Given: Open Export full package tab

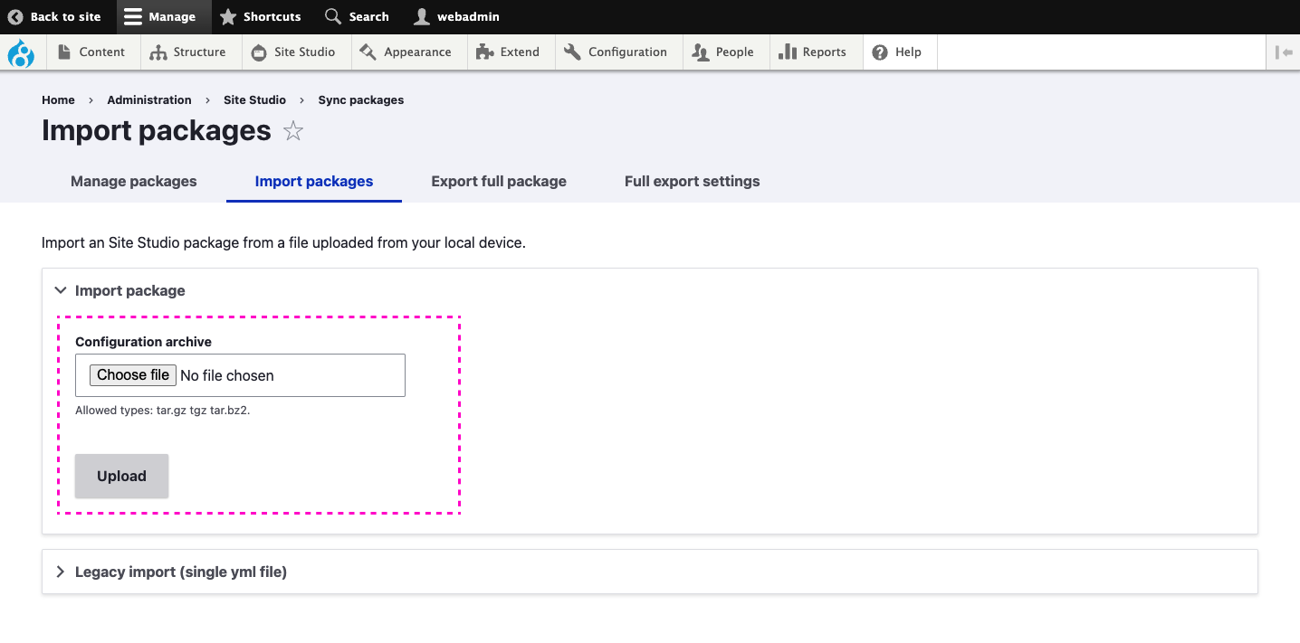Looking at the screenshot, I should coord(499,181).
